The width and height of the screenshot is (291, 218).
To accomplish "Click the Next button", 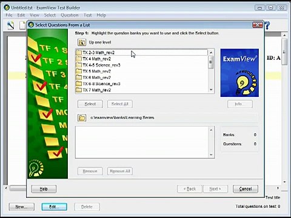I will [x=215, y=189].
